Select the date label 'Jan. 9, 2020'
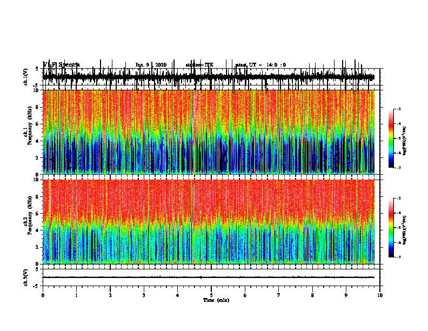Viewport: 428px width, 331px height. click(x=151, y=65)
